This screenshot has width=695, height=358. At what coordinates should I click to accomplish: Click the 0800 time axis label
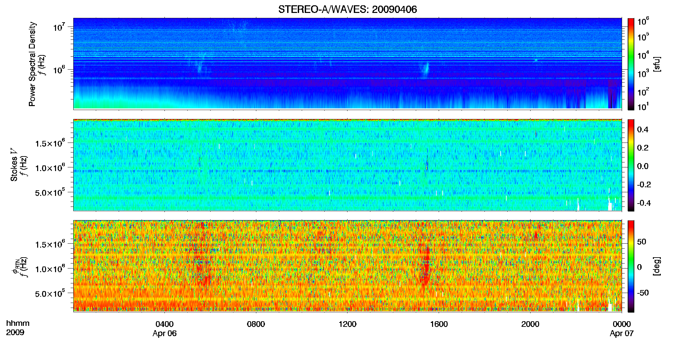pyautogui.click(x=256, y=324)
